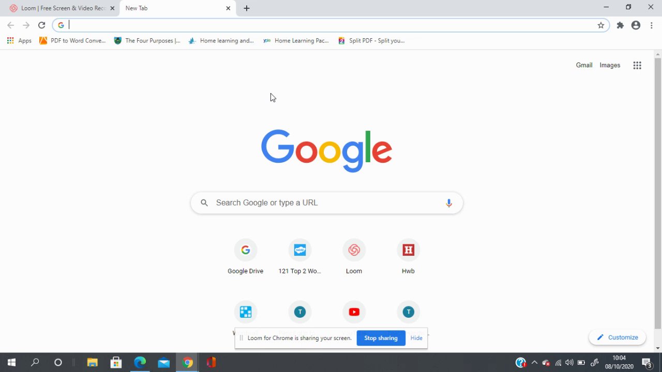Open the blue grid shortcut tile
The height and width of the screenshot is (372, 662).
(246, 312)
